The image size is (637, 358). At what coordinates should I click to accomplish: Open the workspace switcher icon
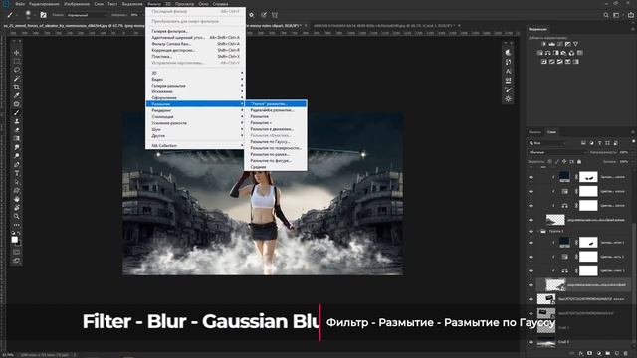coord(616,15)
